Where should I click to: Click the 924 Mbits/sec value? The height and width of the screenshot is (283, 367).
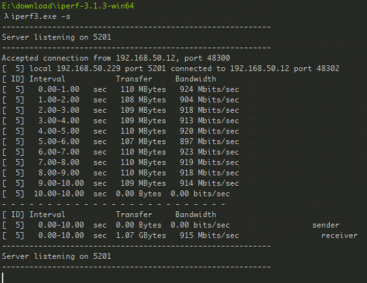click(209, 89)
